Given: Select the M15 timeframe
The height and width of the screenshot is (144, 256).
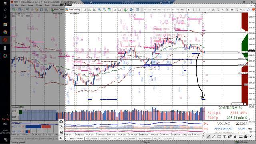Looking at the screenshot, I should pos(154,10).
